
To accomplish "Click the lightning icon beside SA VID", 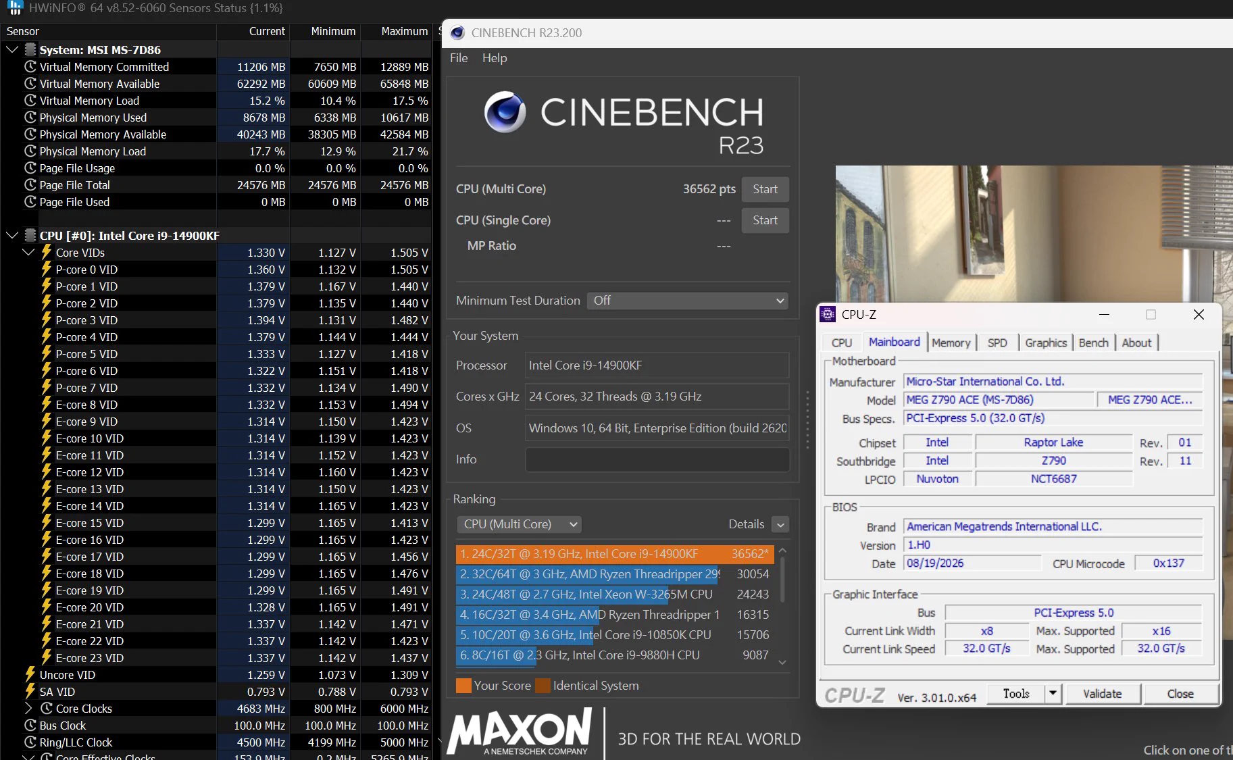I will pyautogui.click(x=30, y=691).
